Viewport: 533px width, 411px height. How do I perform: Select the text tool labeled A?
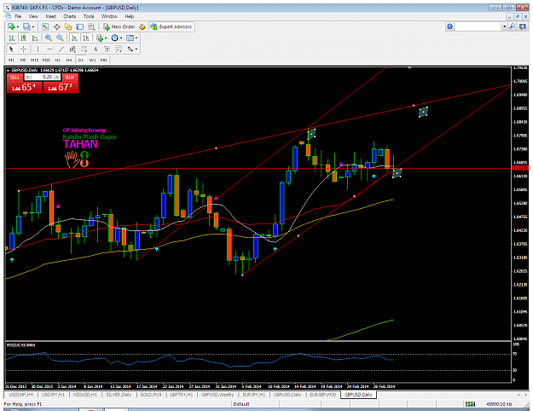[x=96, y=49]
